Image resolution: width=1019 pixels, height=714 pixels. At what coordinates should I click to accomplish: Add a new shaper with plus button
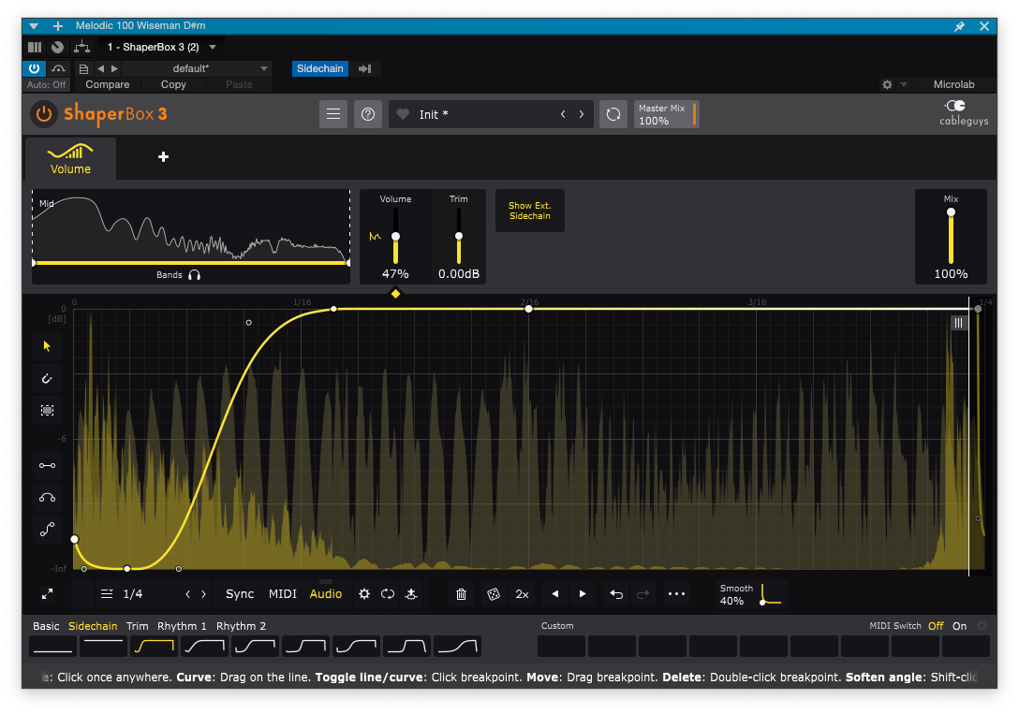pos(163,156)
